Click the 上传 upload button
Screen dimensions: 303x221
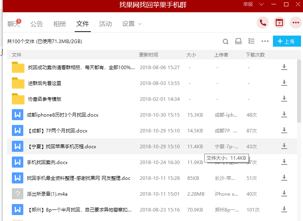(x=287, y=41)
